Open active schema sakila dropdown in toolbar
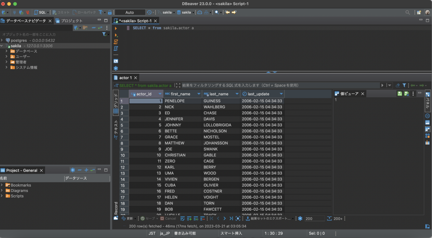This screenshot has height=238, width=432. tap(185, 12)
